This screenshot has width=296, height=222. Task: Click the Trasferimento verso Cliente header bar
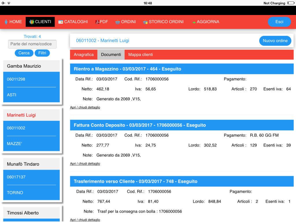[182, 182]
